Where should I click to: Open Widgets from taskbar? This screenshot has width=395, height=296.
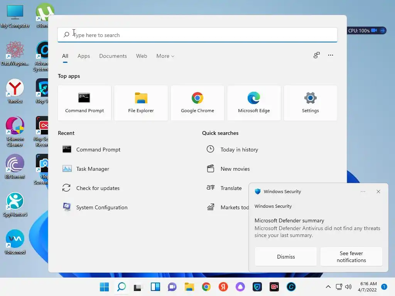tap(155, 287)
